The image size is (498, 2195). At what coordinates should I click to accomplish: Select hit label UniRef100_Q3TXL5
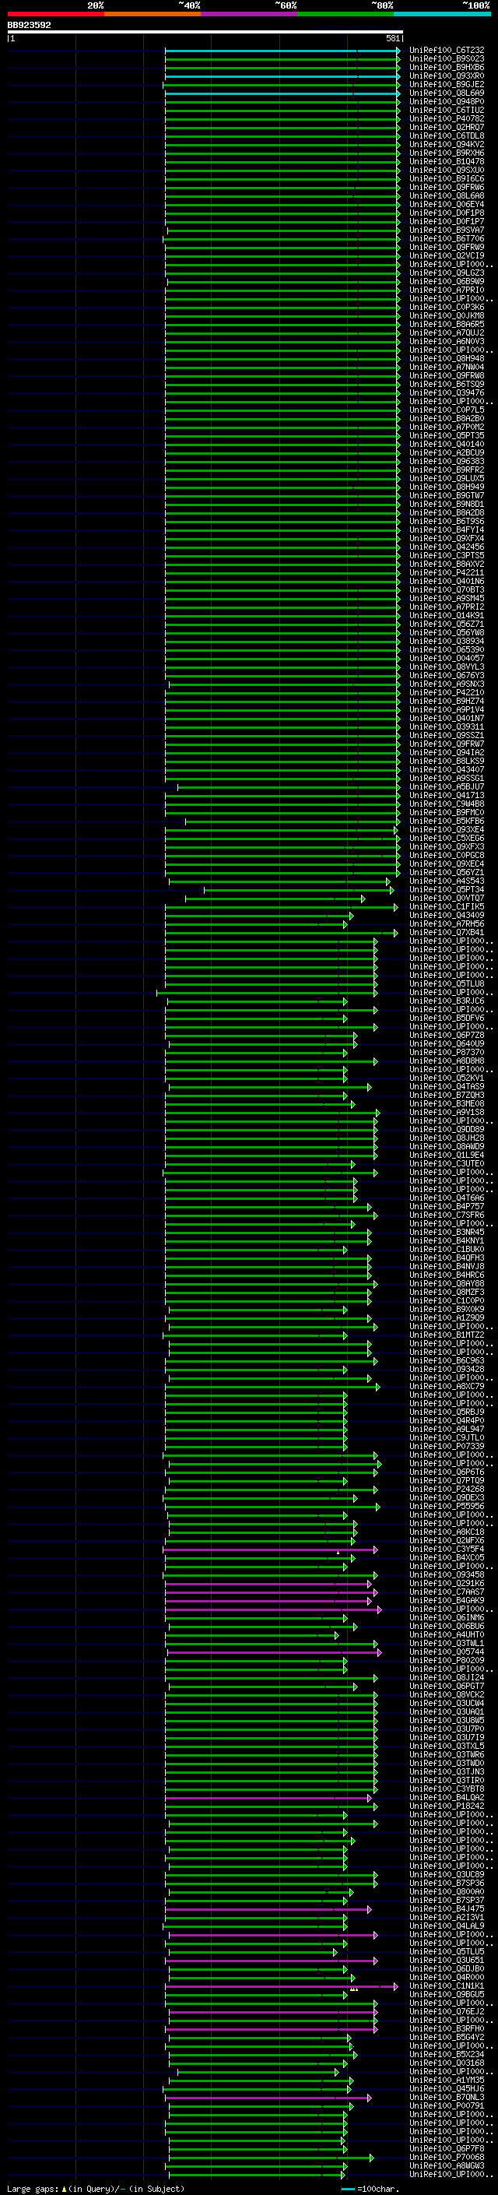click(447, 1746)
